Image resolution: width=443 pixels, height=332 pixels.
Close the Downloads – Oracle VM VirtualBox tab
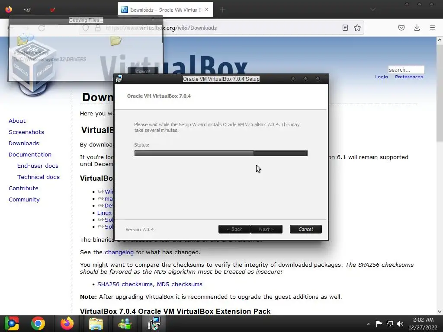click(x=206, y=10)
